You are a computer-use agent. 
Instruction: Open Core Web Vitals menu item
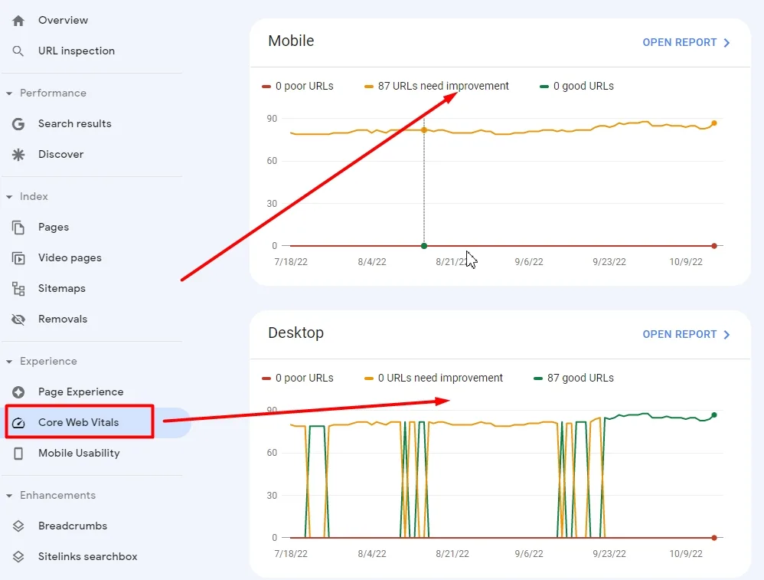79,423
